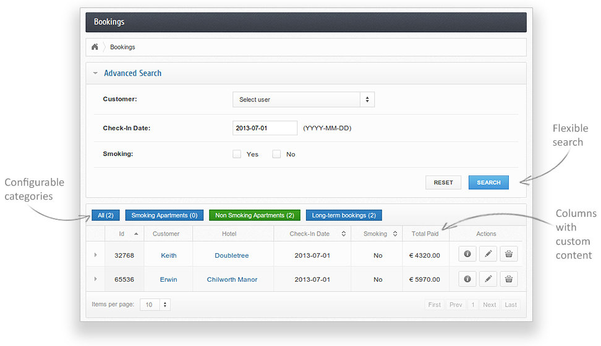The height and width of the screenshot is (346, 601).
Task: Open the Items per page dropdown
Action: [x=155, y=305]
